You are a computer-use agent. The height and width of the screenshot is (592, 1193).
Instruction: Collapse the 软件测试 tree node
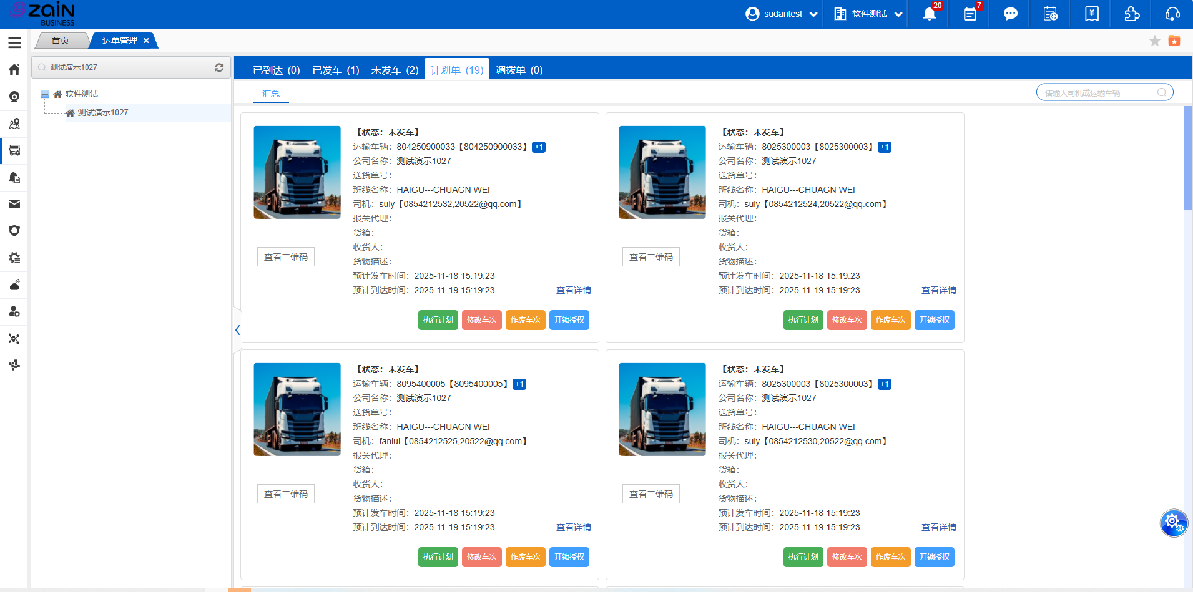(x=45, y=94)
